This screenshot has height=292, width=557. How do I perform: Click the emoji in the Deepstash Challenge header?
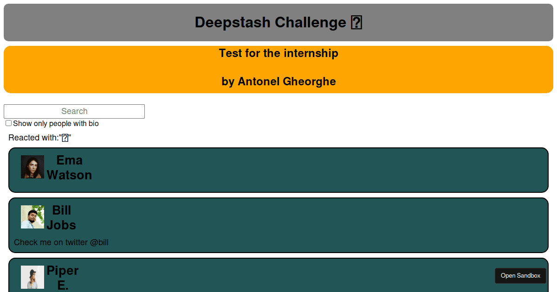point(356,22)
